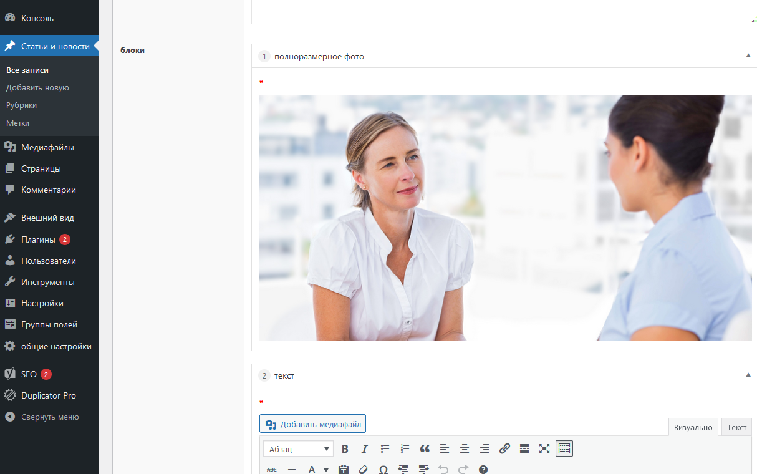Insert a numbered list

tap(405, 448)
